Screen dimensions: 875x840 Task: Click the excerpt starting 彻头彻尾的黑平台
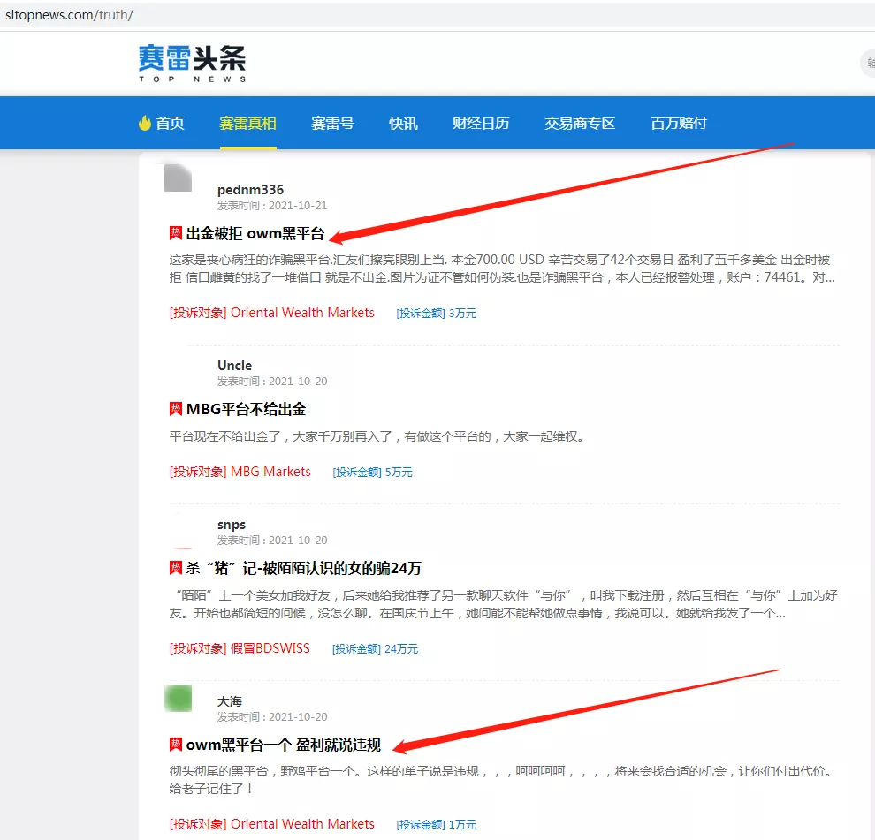click(502, 780)
